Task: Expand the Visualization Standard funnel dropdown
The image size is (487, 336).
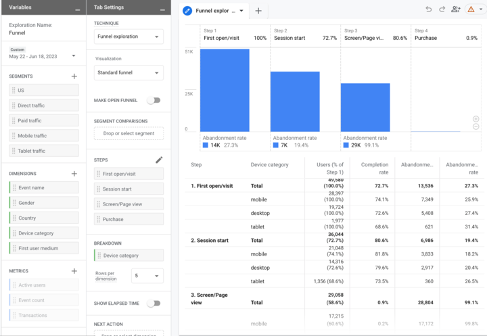Action: [129, 72]
